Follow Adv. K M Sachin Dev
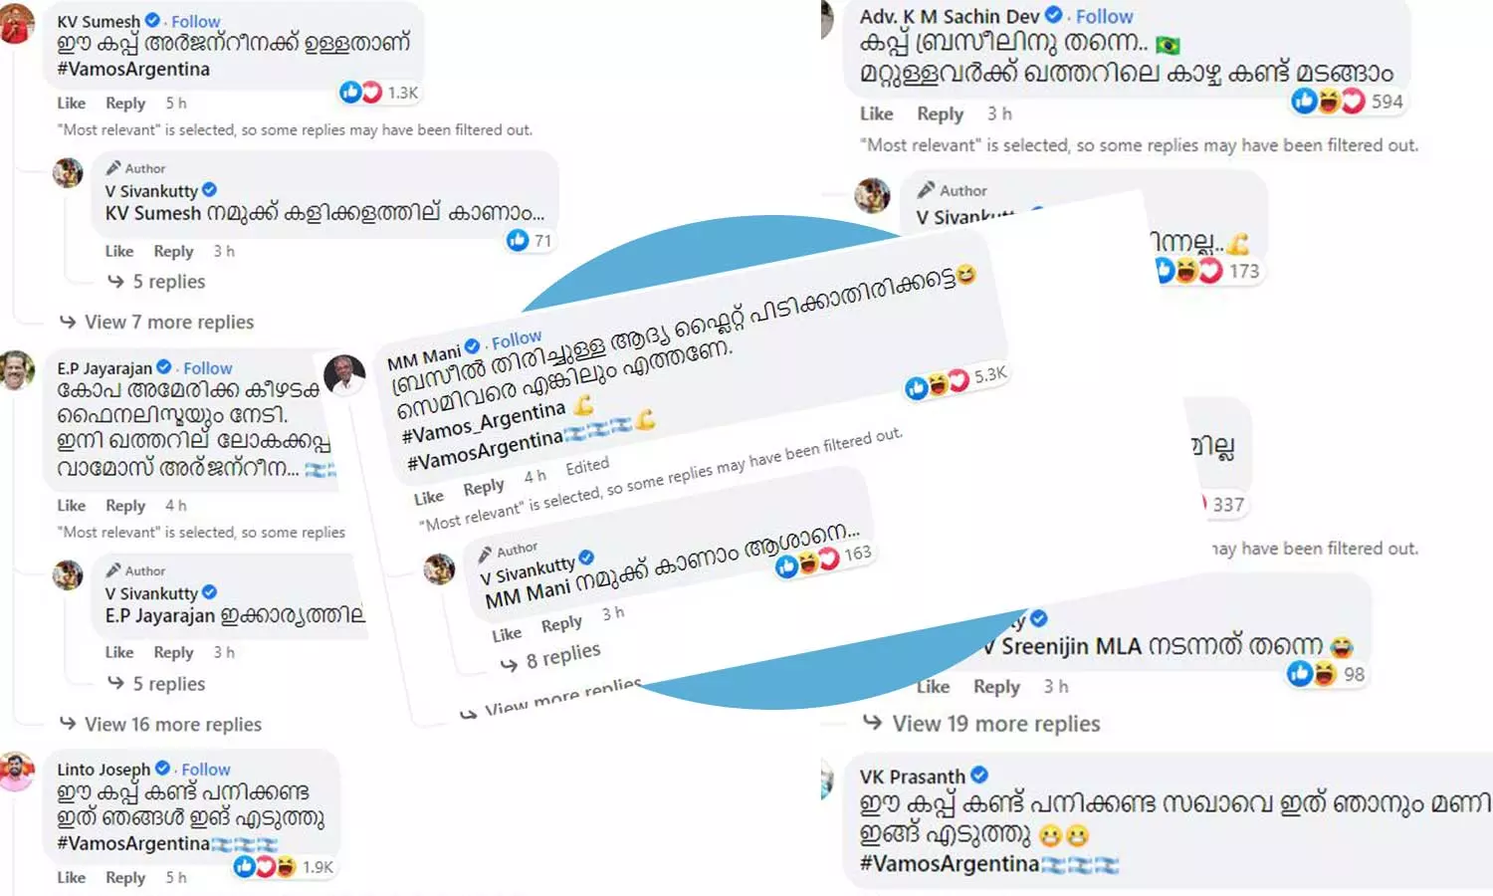1493x896 pixels. (x=1104, y=16)
